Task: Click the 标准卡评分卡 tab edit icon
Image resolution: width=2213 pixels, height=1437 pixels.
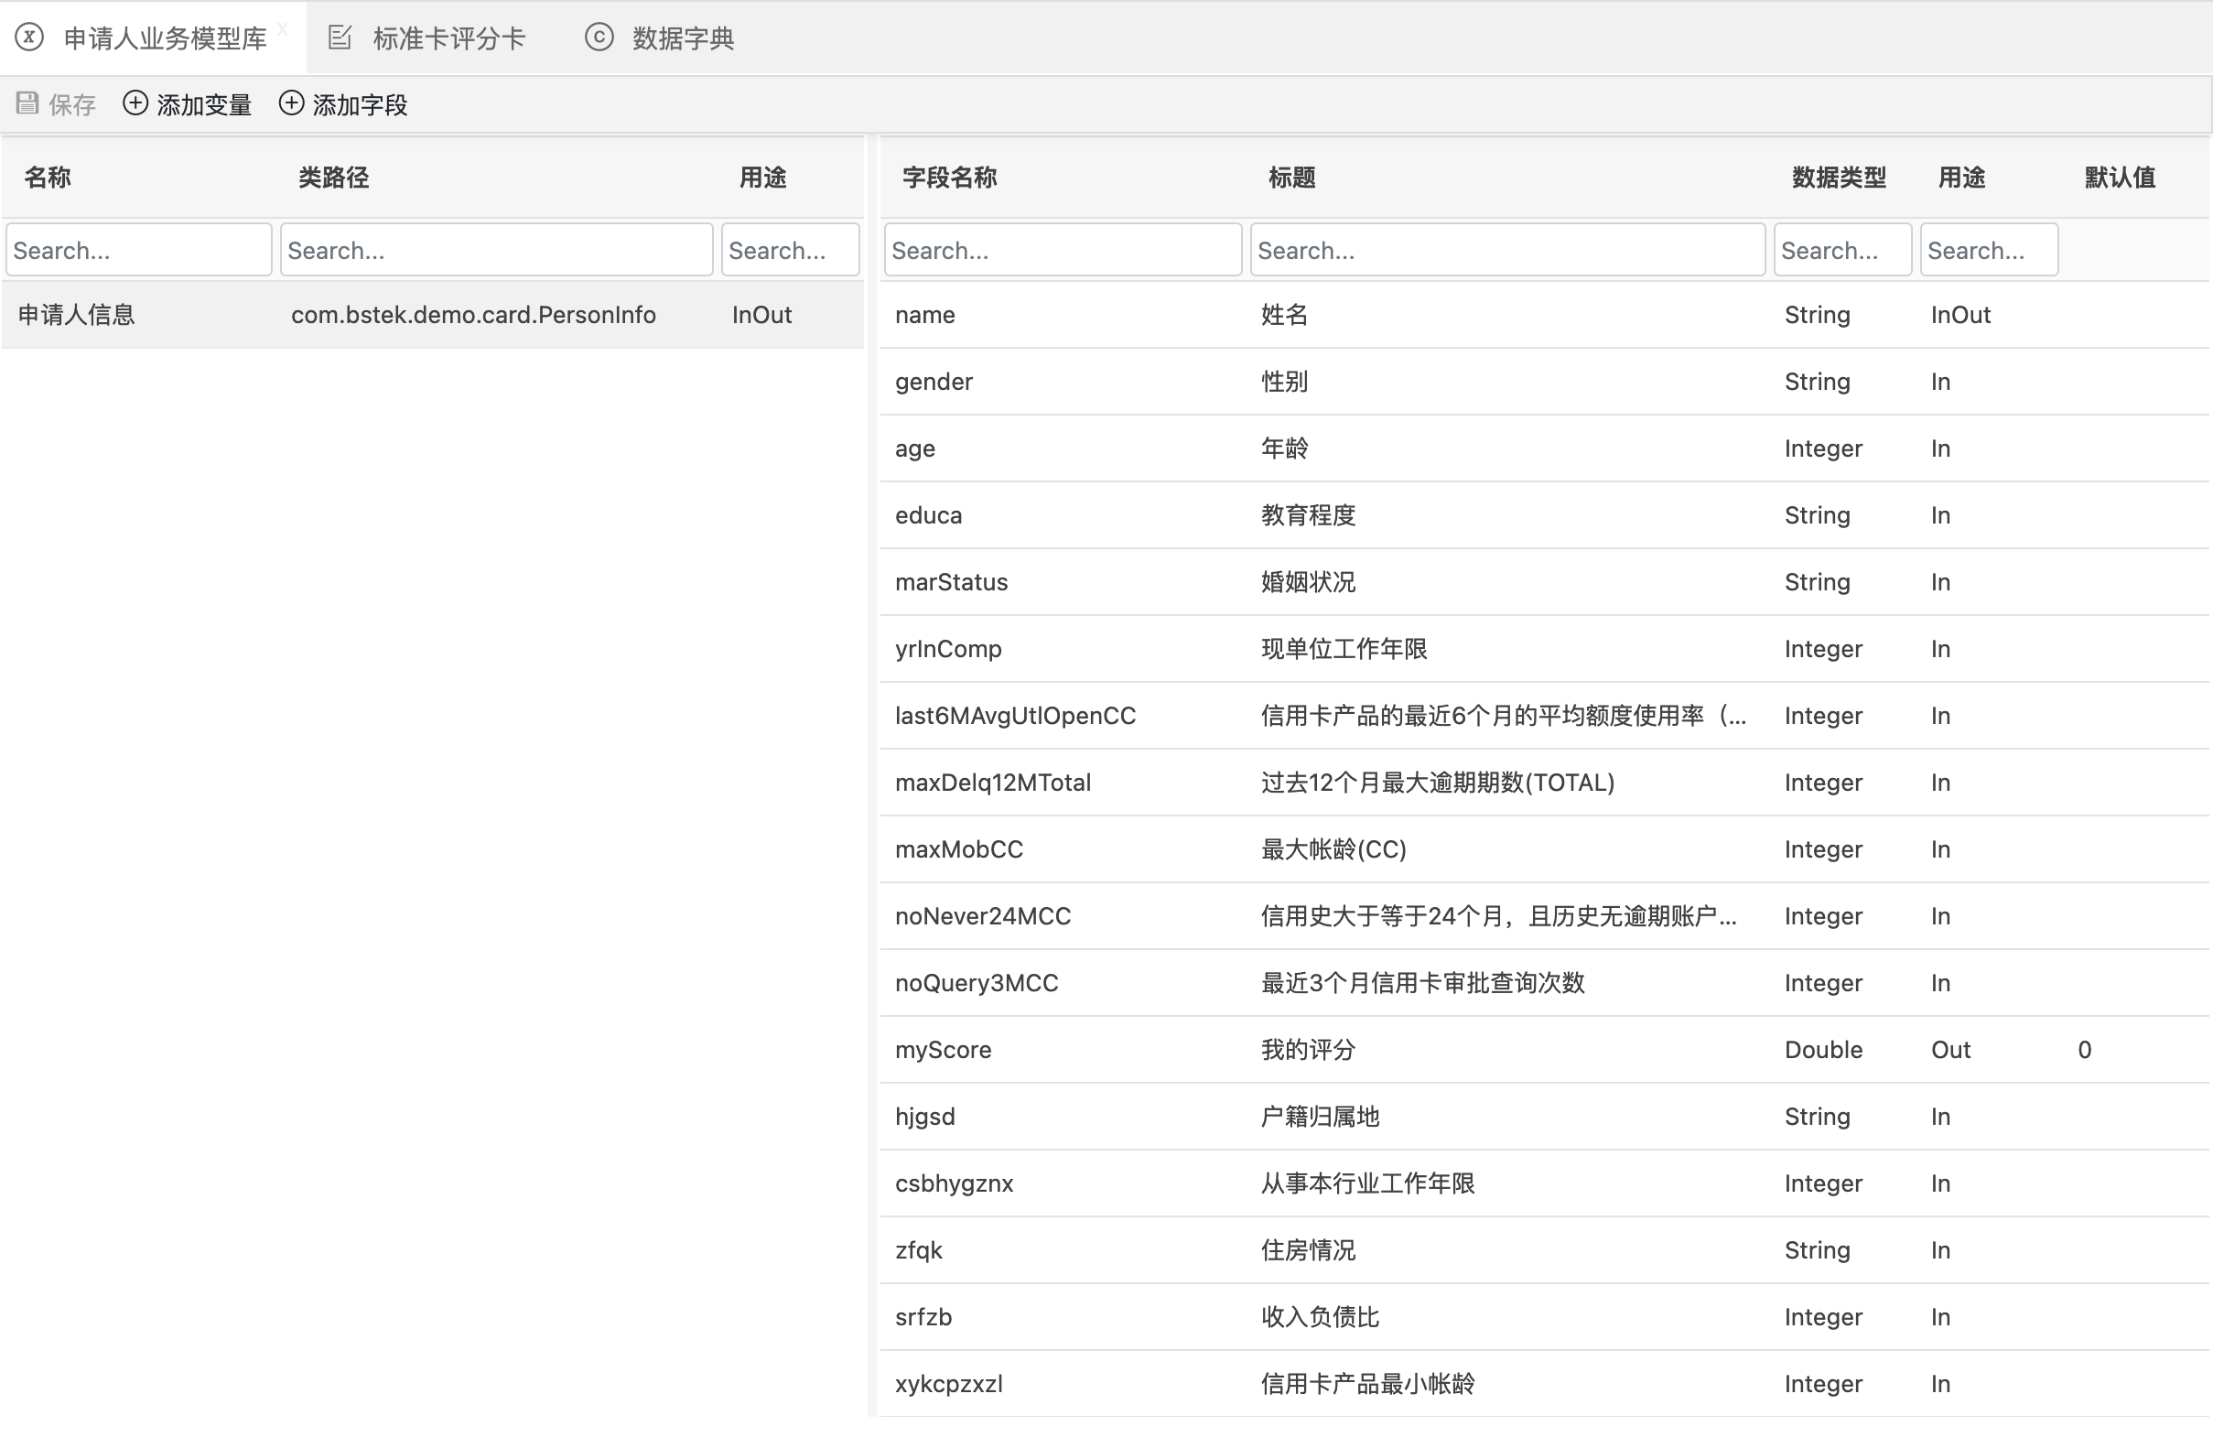Action: click(340, 38)
